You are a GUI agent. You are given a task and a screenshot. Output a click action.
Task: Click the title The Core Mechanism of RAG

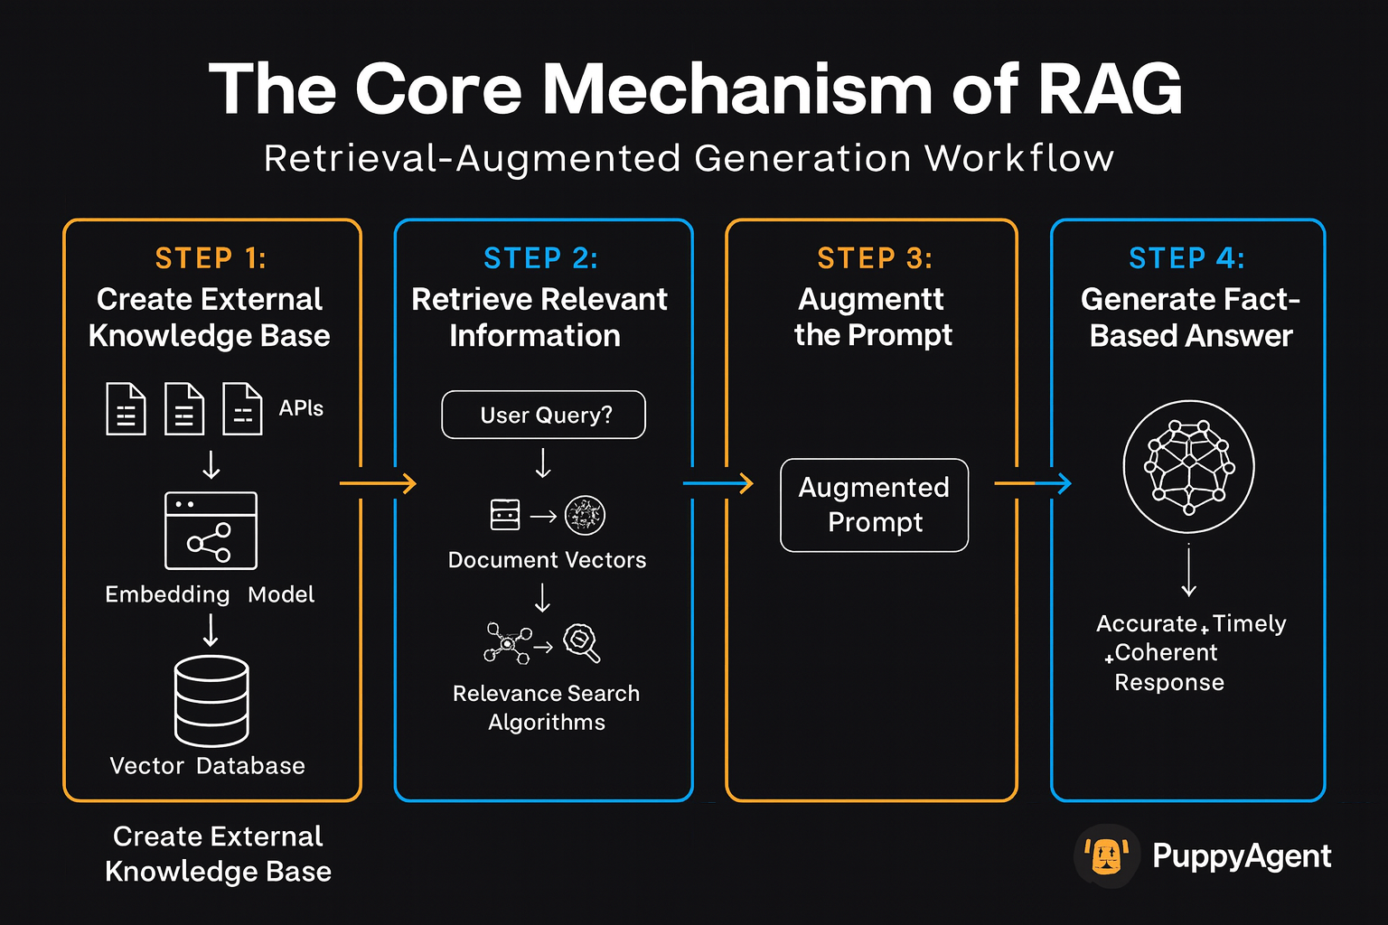tap(695, 89)
